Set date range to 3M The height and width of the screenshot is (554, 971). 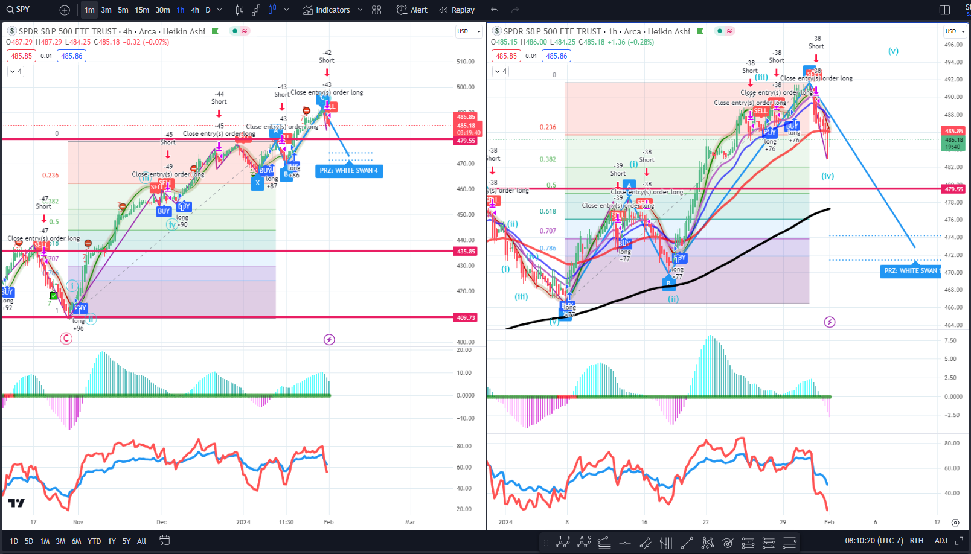coord(60,541)
